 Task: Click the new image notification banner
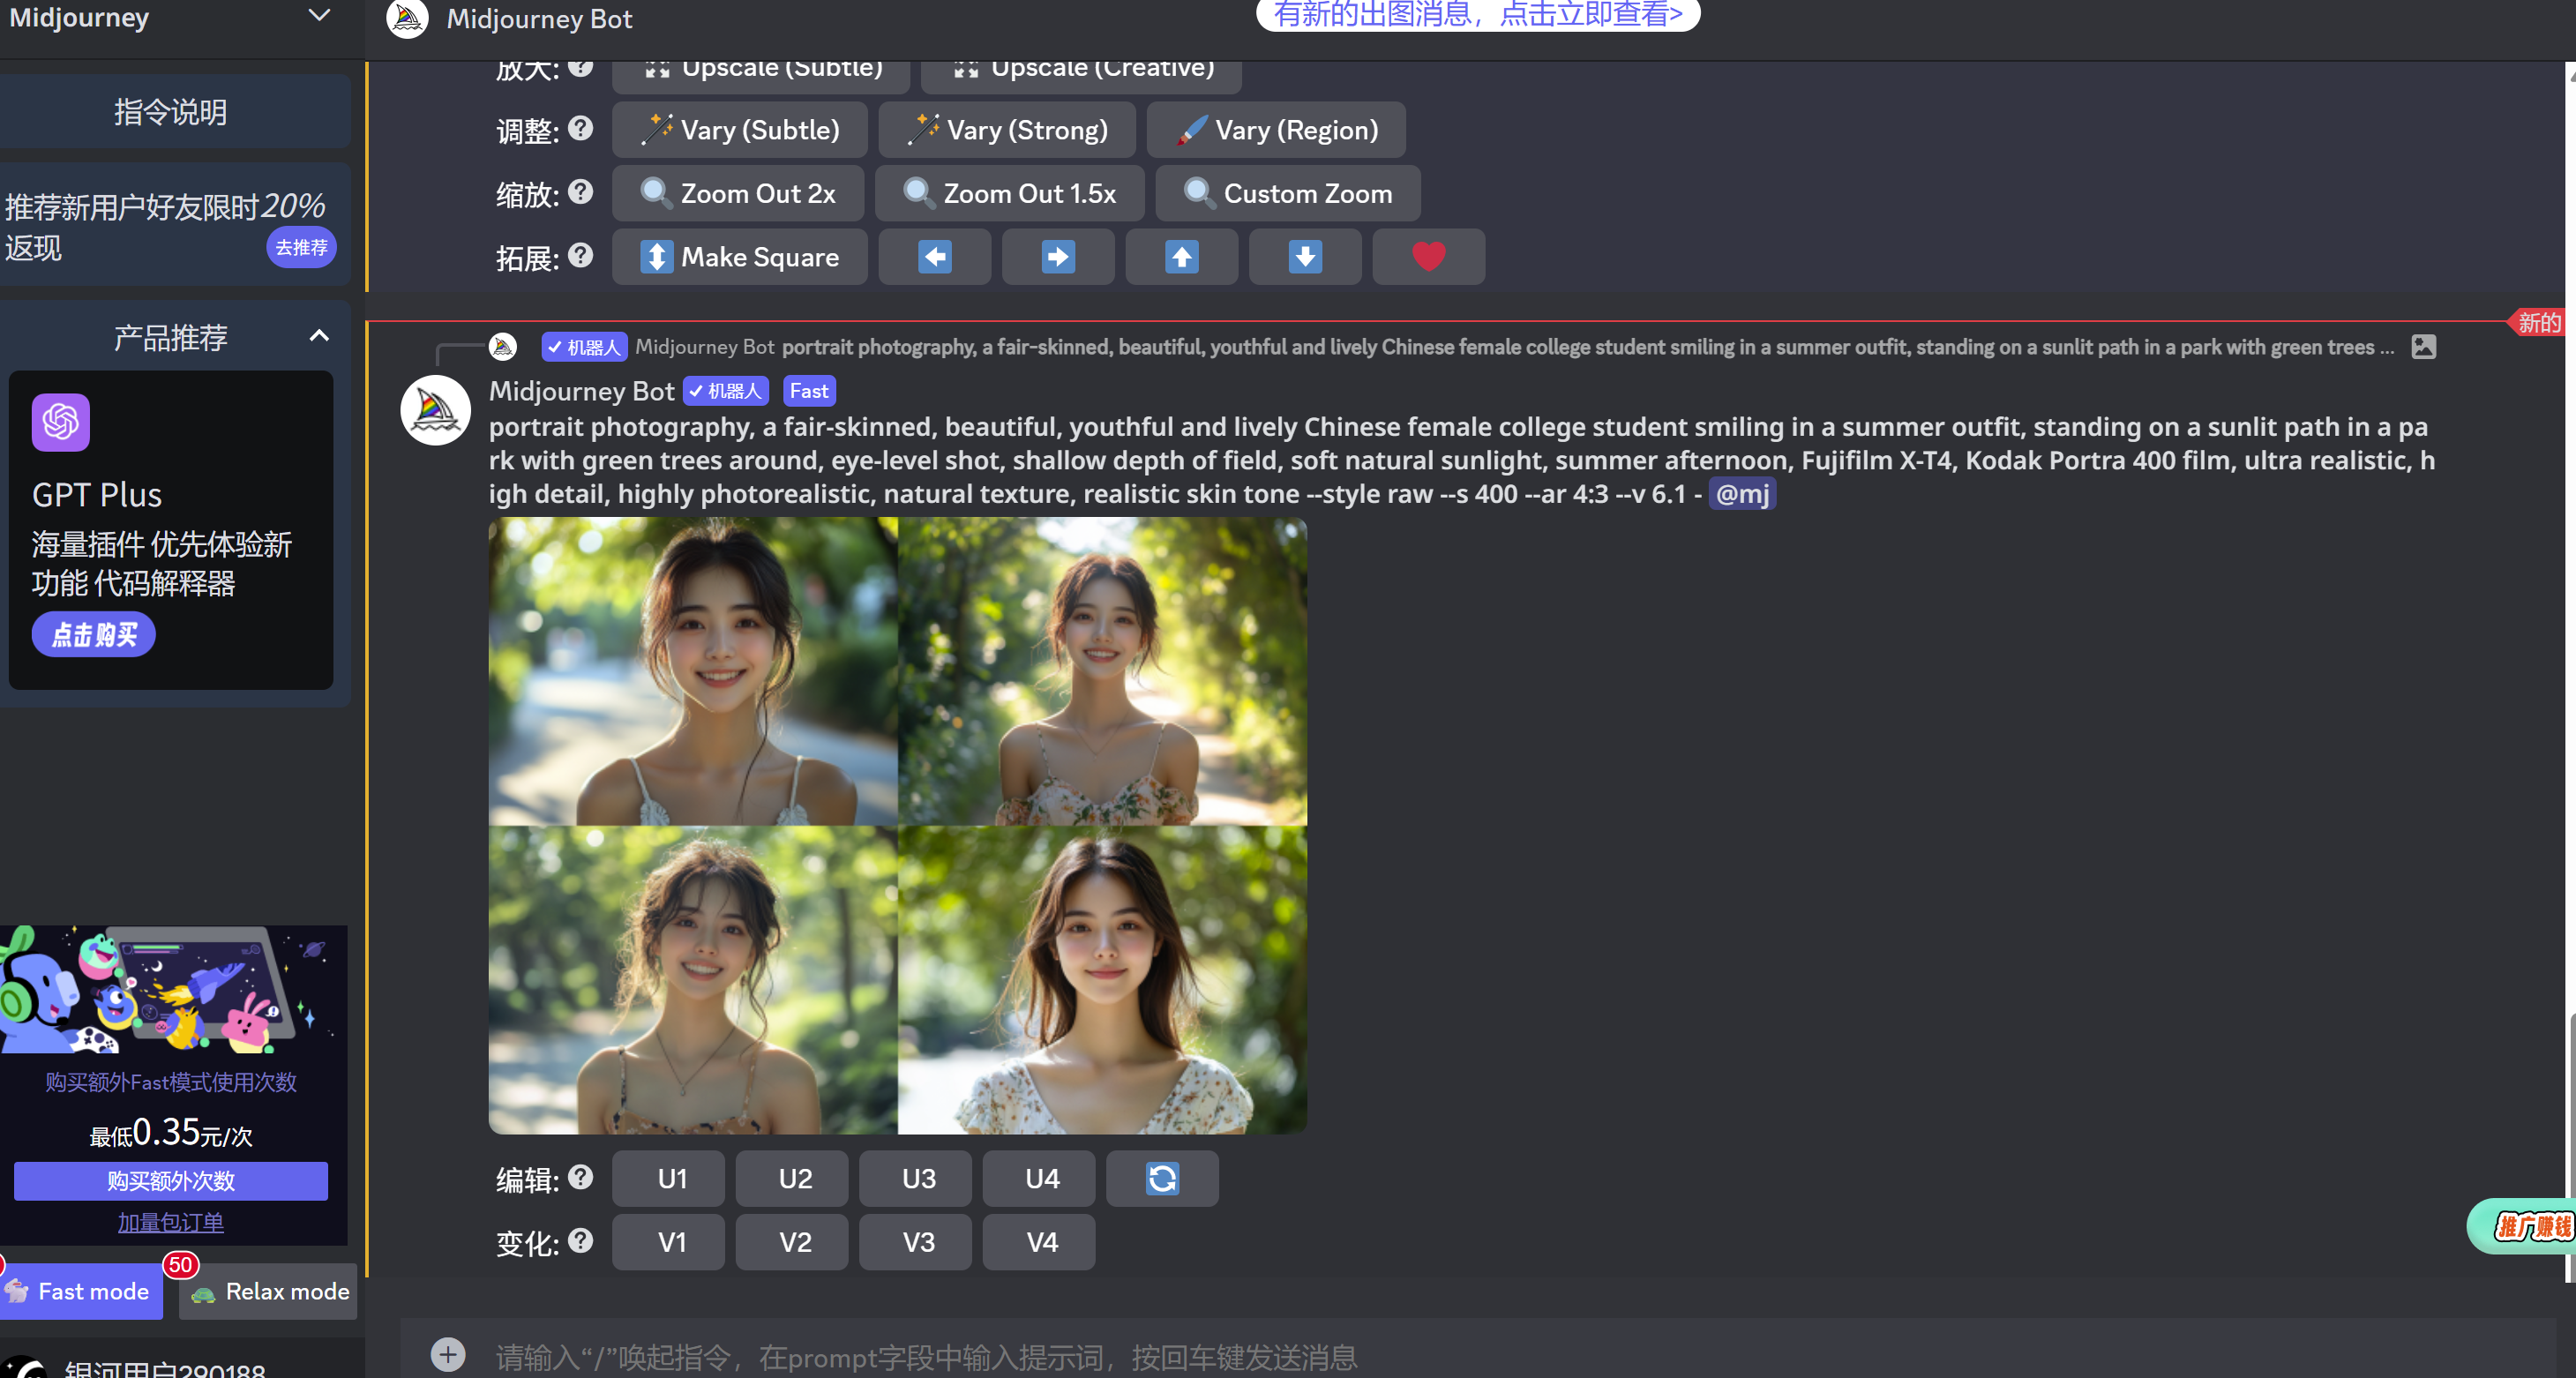pyautogui.click(x=1478, y=14)
